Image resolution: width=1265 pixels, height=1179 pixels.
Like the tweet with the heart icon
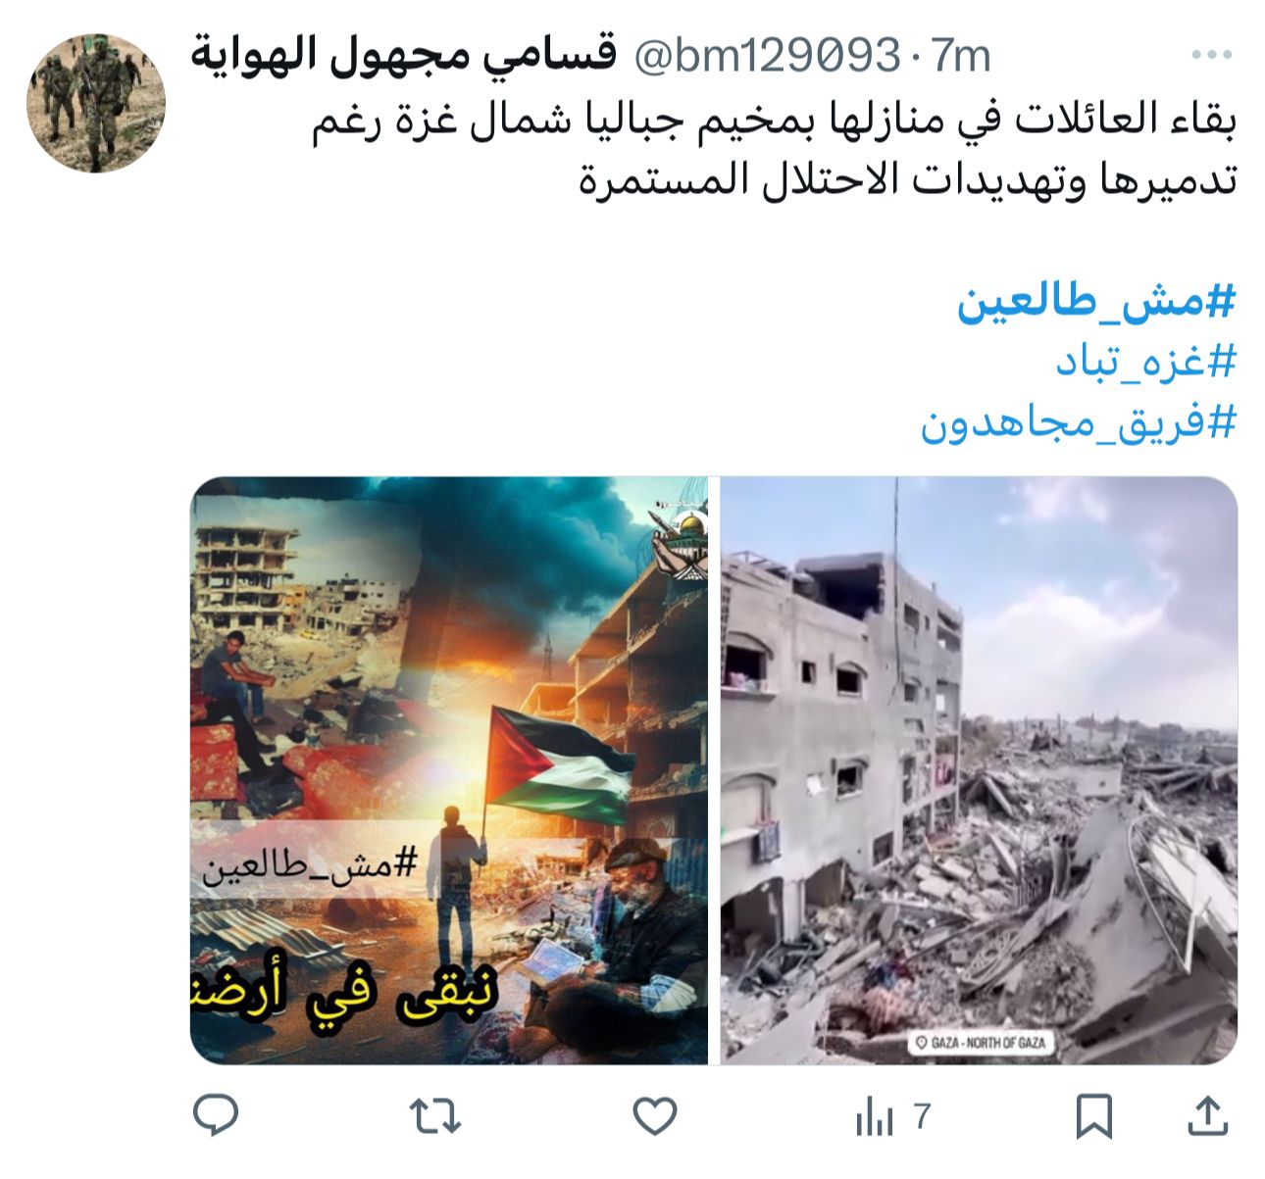click(655, 1116)
